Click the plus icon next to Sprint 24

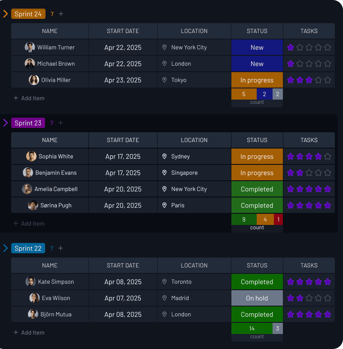click(61, 14)
